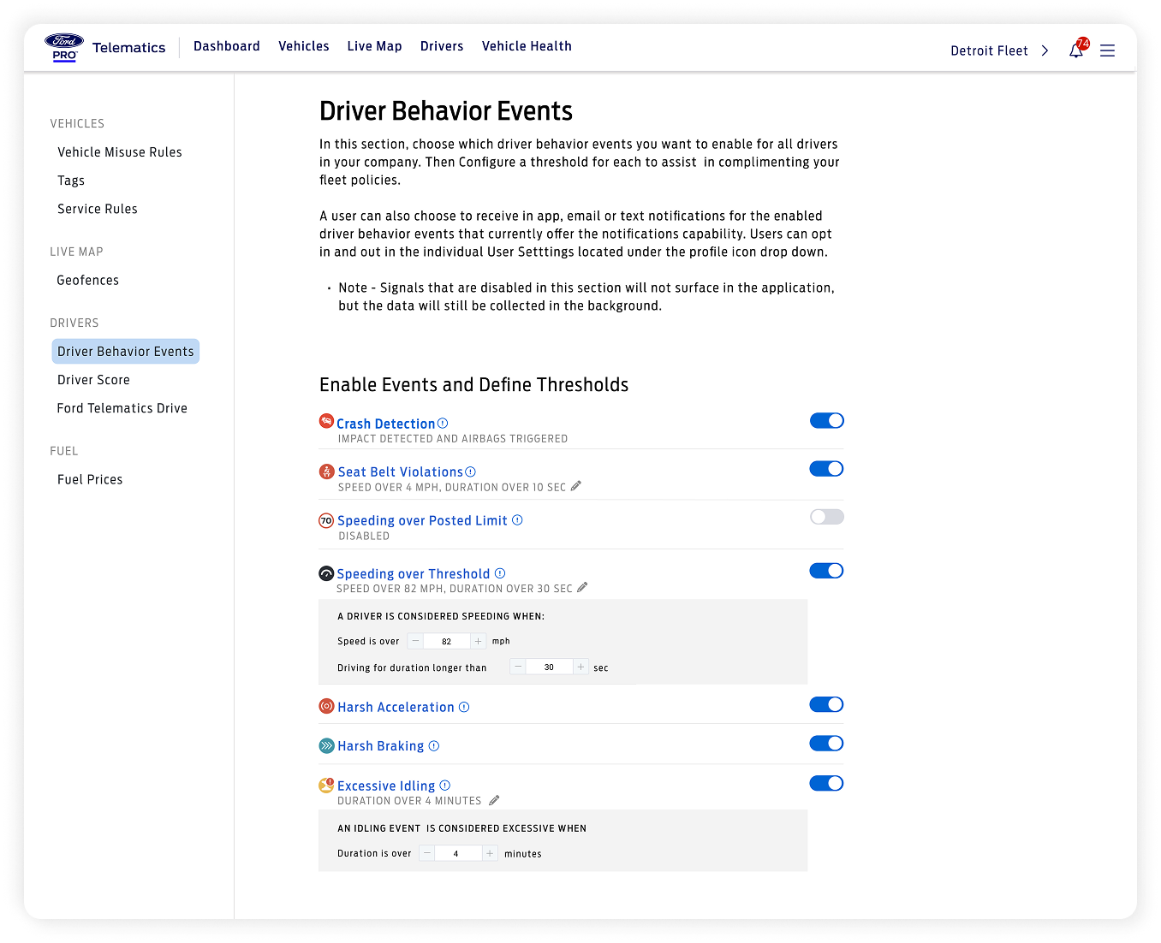This screenshot has height=943, width=1161.
Task: Click info icon for Speeding over Posted Limit
Action: click(517, 520)
